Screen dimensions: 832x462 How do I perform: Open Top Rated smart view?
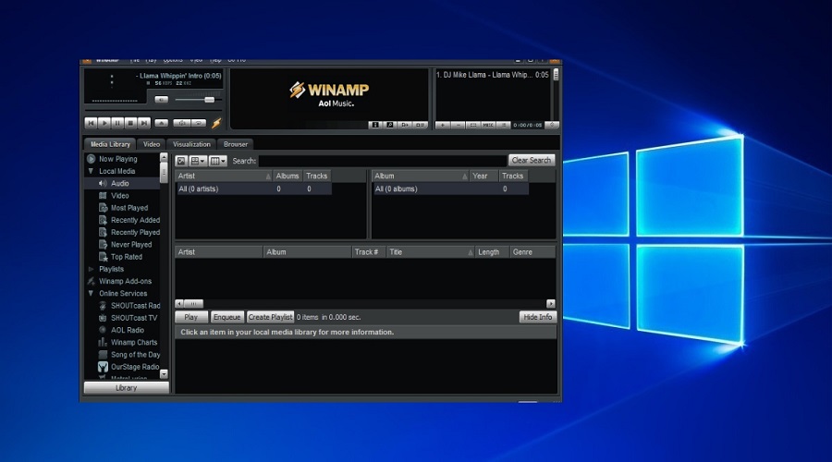coord(127,257)
